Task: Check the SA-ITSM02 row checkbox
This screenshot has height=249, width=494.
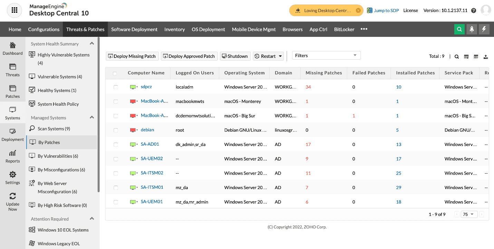Action: pos(116,173)
